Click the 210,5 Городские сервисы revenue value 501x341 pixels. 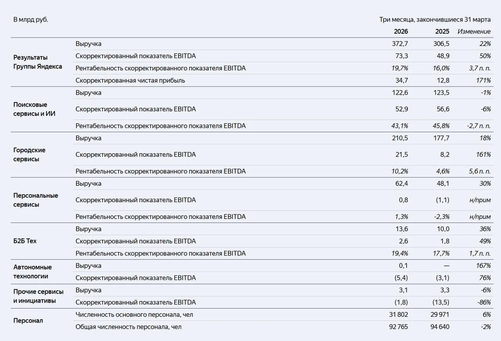pyautogui.click(x=400, y=138)
